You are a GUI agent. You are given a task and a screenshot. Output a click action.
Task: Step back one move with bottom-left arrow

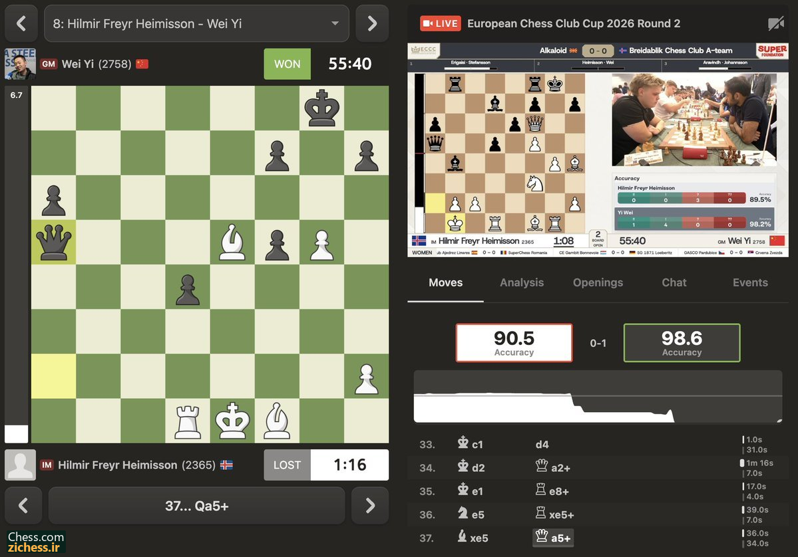[x=23, y=506]
